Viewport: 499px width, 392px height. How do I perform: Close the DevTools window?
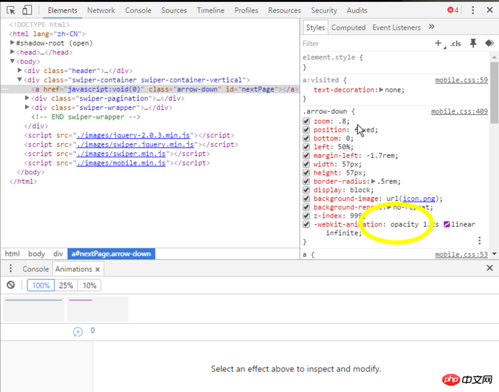coord(490,10)
